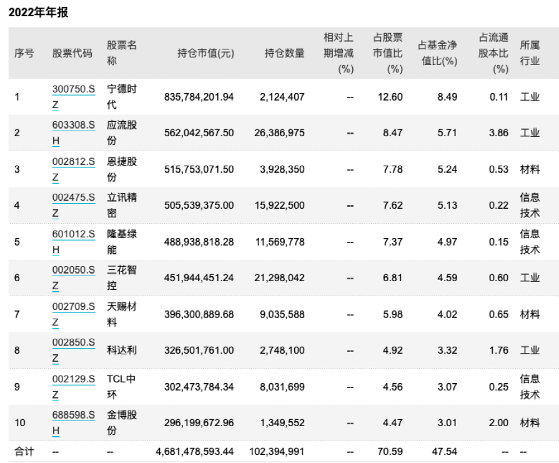559x463 pixels.
Task: Click market value 296,199,672.96
Action: pyautogui.click(x=199, y=423)
